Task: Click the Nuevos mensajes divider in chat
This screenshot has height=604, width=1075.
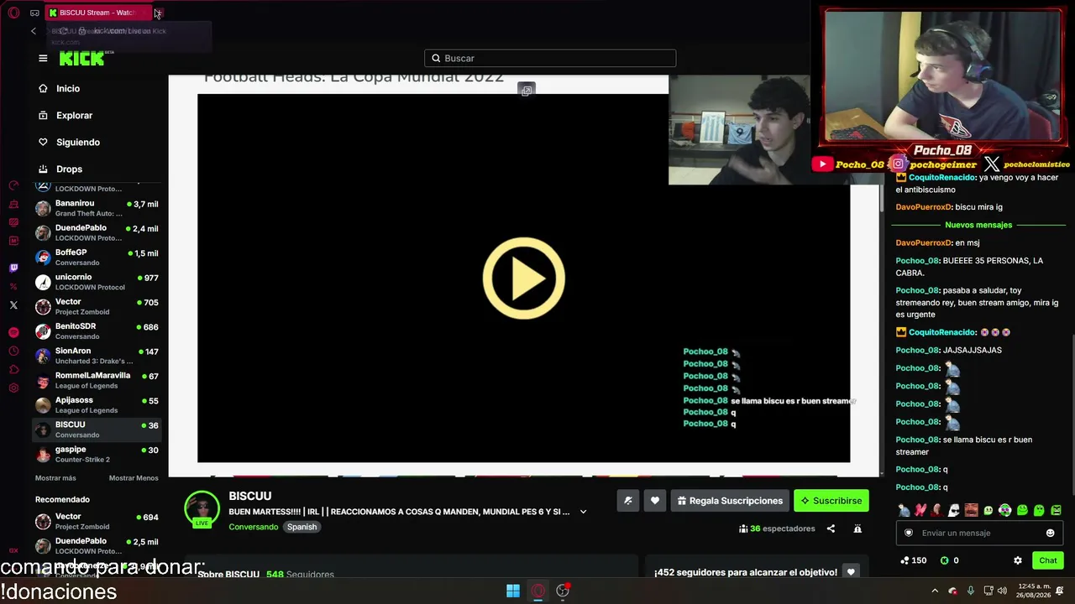Action: coord(978,225)
